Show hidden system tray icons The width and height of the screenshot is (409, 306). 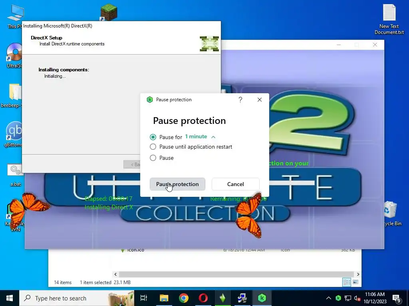click(x=329, y=298)
